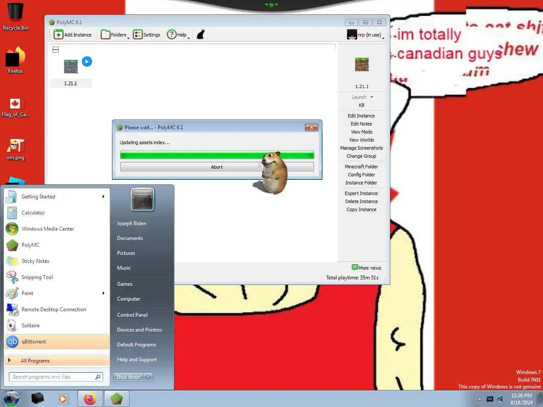Expand the shut down options arrow
This screenshot has width=543, height=407.
coord(148,377)
